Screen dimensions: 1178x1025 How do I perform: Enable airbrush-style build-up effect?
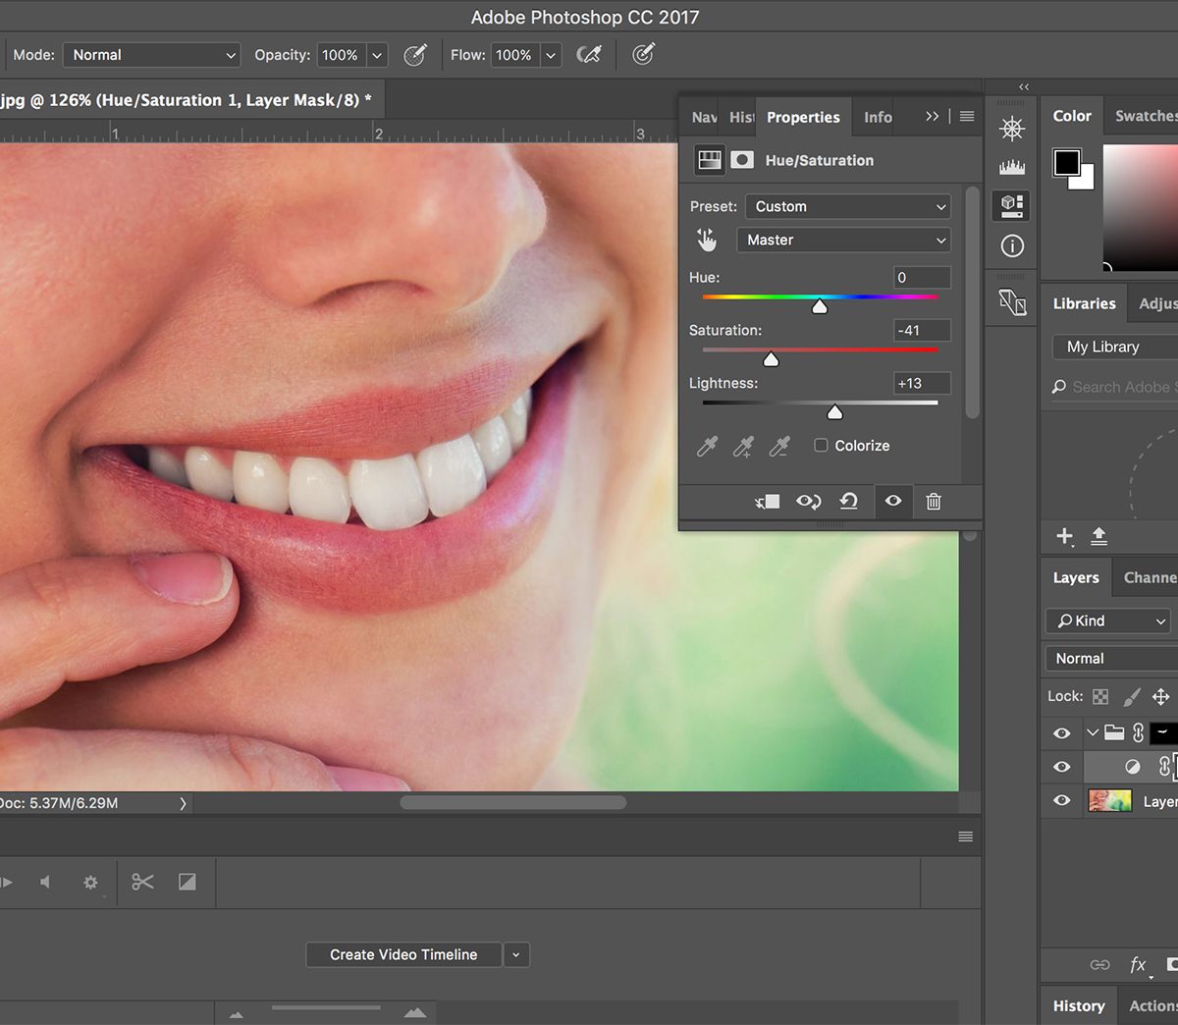589,55
